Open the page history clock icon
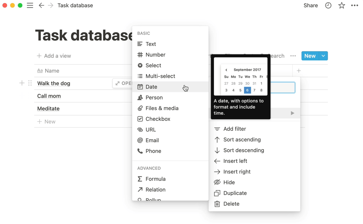 (328, 6)
